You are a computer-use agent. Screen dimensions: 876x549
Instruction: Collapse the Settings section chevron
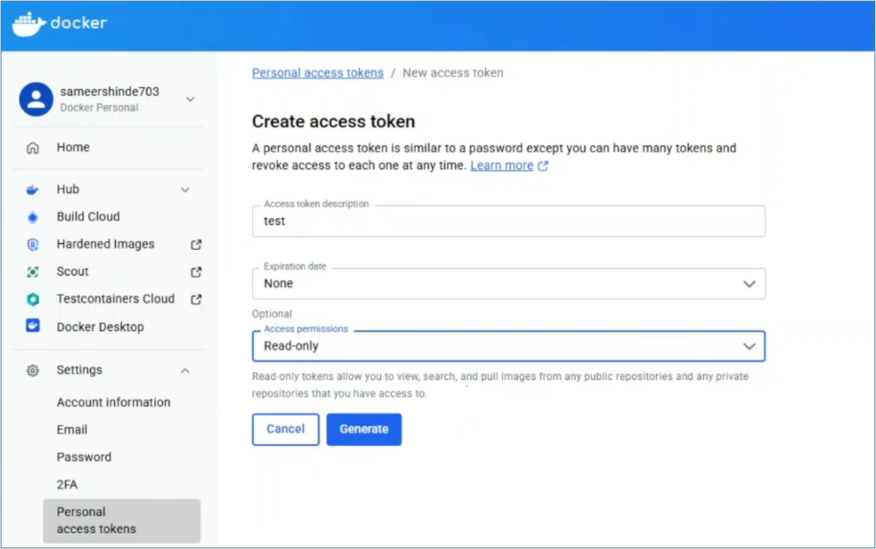[x=185, y=370]
